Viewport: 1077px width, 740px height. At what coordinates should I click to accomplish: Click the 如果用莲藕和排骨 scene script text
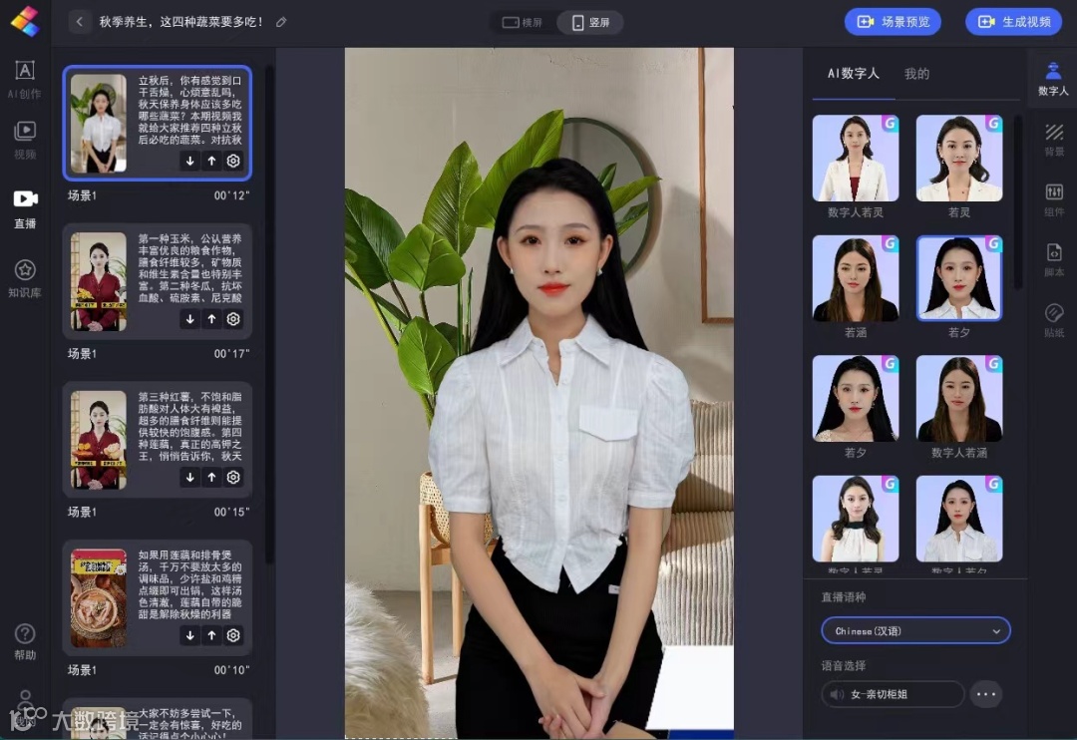[190, 584]
